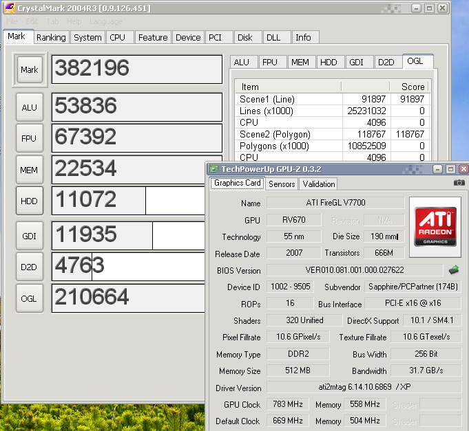Select the Lines (x1000) row
The width and height of the screenshot is (469, 431).
(x=333, y=111)
